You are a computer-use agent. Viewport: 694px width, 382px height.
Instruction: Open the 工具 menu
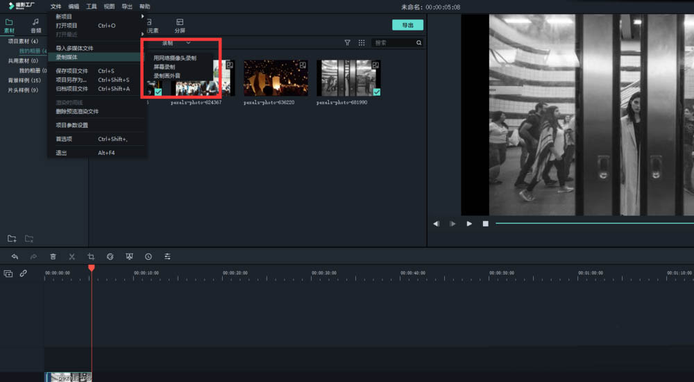click(92, 7)
